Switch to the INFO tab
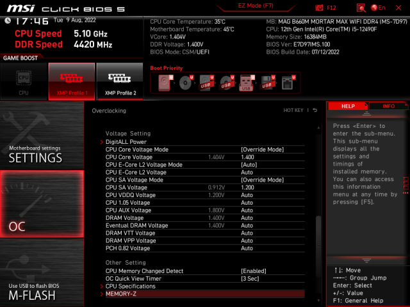The height and width of the screenshot is (307, 410). pyautogui.click(x=388, y=106)
